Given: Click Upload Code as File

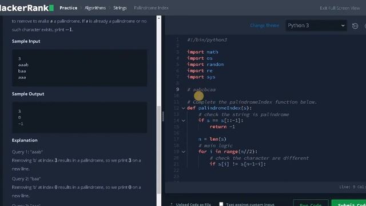Looking at the screenshot, I should [190, 204].
